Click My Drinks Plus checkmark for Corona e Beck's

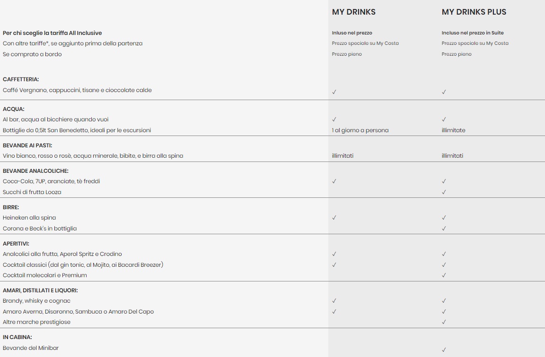[444, 229]
